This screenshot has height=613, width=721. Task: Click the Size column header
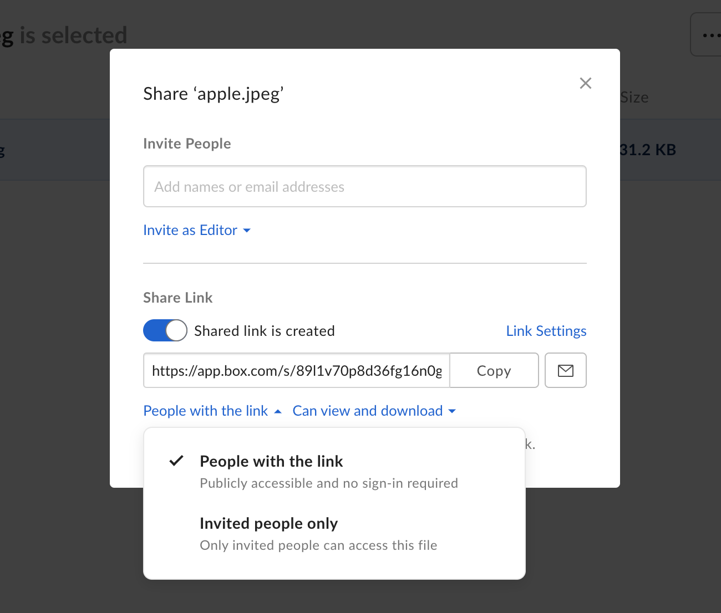(634, 98)
